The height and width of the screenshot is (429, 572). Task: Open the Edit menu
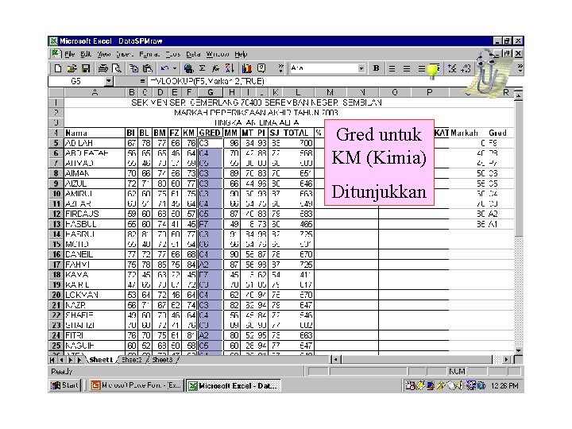pos(86,54)
